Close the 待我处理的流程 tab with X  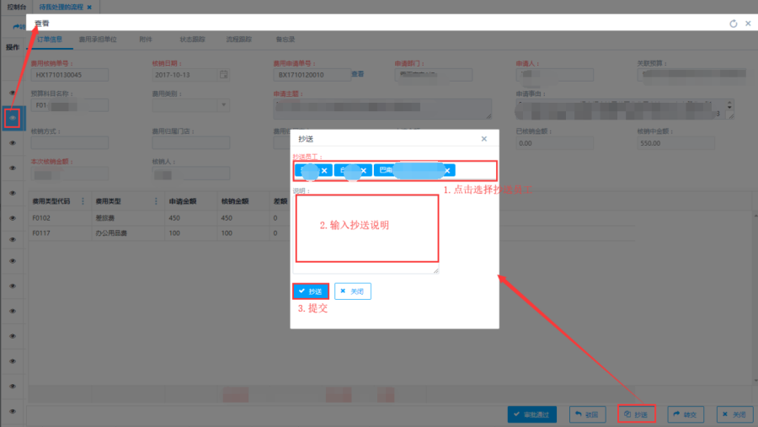tap(89, 7)
